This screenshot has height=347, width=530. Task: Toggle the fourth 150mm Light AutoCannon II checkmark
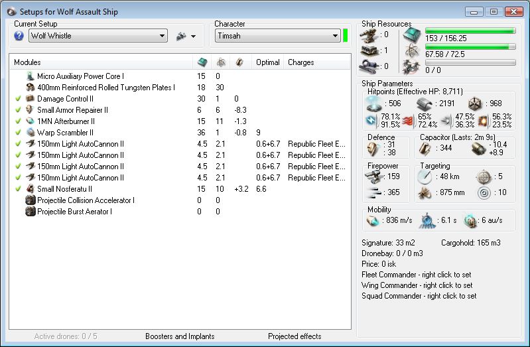click(x=19, y=178)
